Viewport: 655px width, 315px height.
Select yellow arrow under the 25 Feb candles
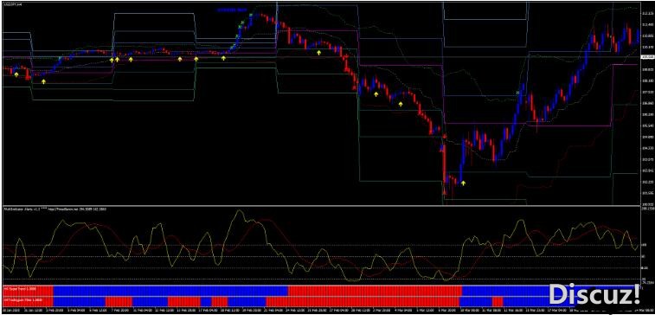pos(319,53)
